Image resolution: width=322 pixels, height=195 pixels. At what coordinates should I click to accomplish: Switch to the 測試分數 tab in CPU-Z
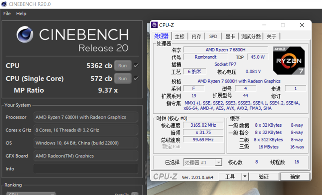251,37
